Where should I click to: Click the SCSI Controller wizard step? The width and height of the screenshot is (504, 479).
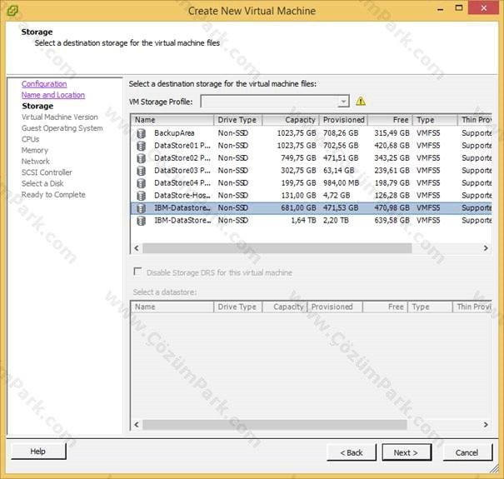click(47, 172)
